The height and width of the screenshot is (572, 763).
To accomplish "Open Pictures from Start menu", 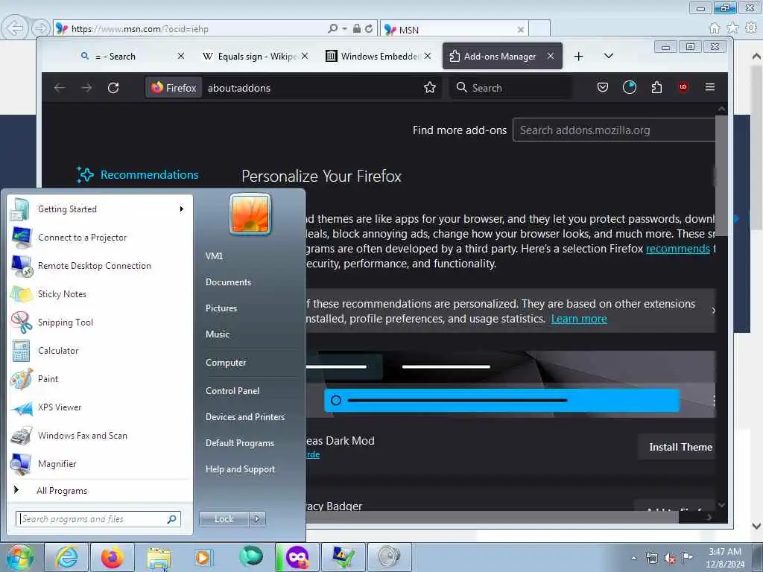I will click(251, 308).
